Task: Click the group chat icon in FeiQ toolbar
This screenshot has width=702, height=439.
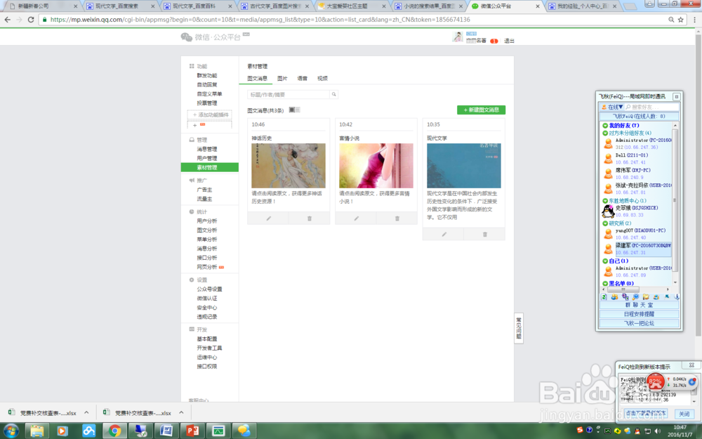Action: [613, 295]
